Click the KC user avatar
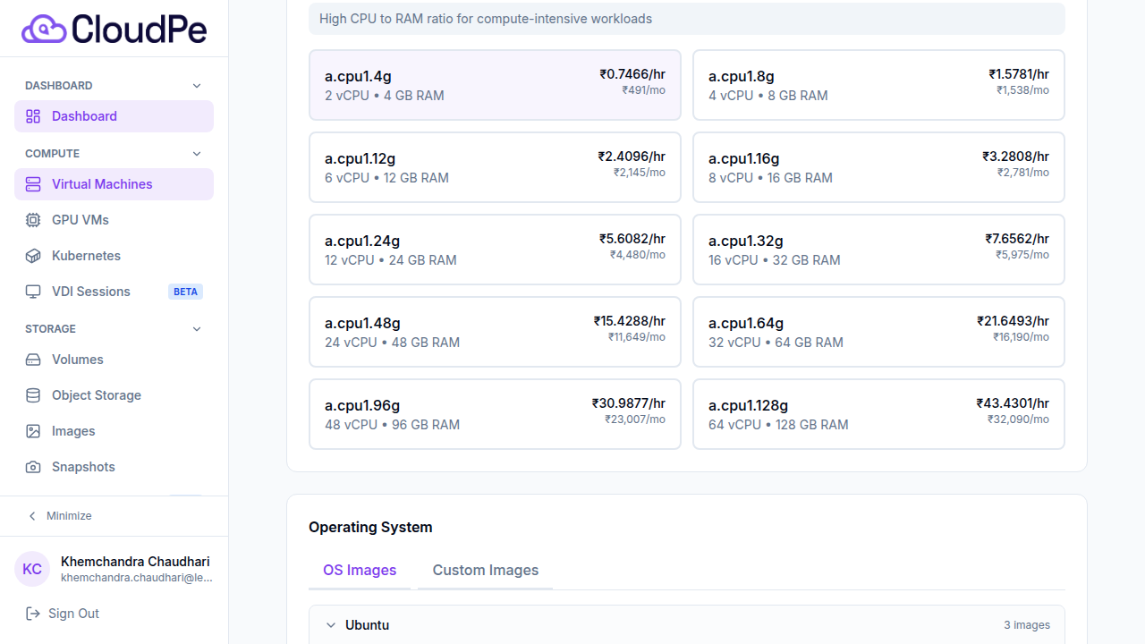 click(32, 569)
